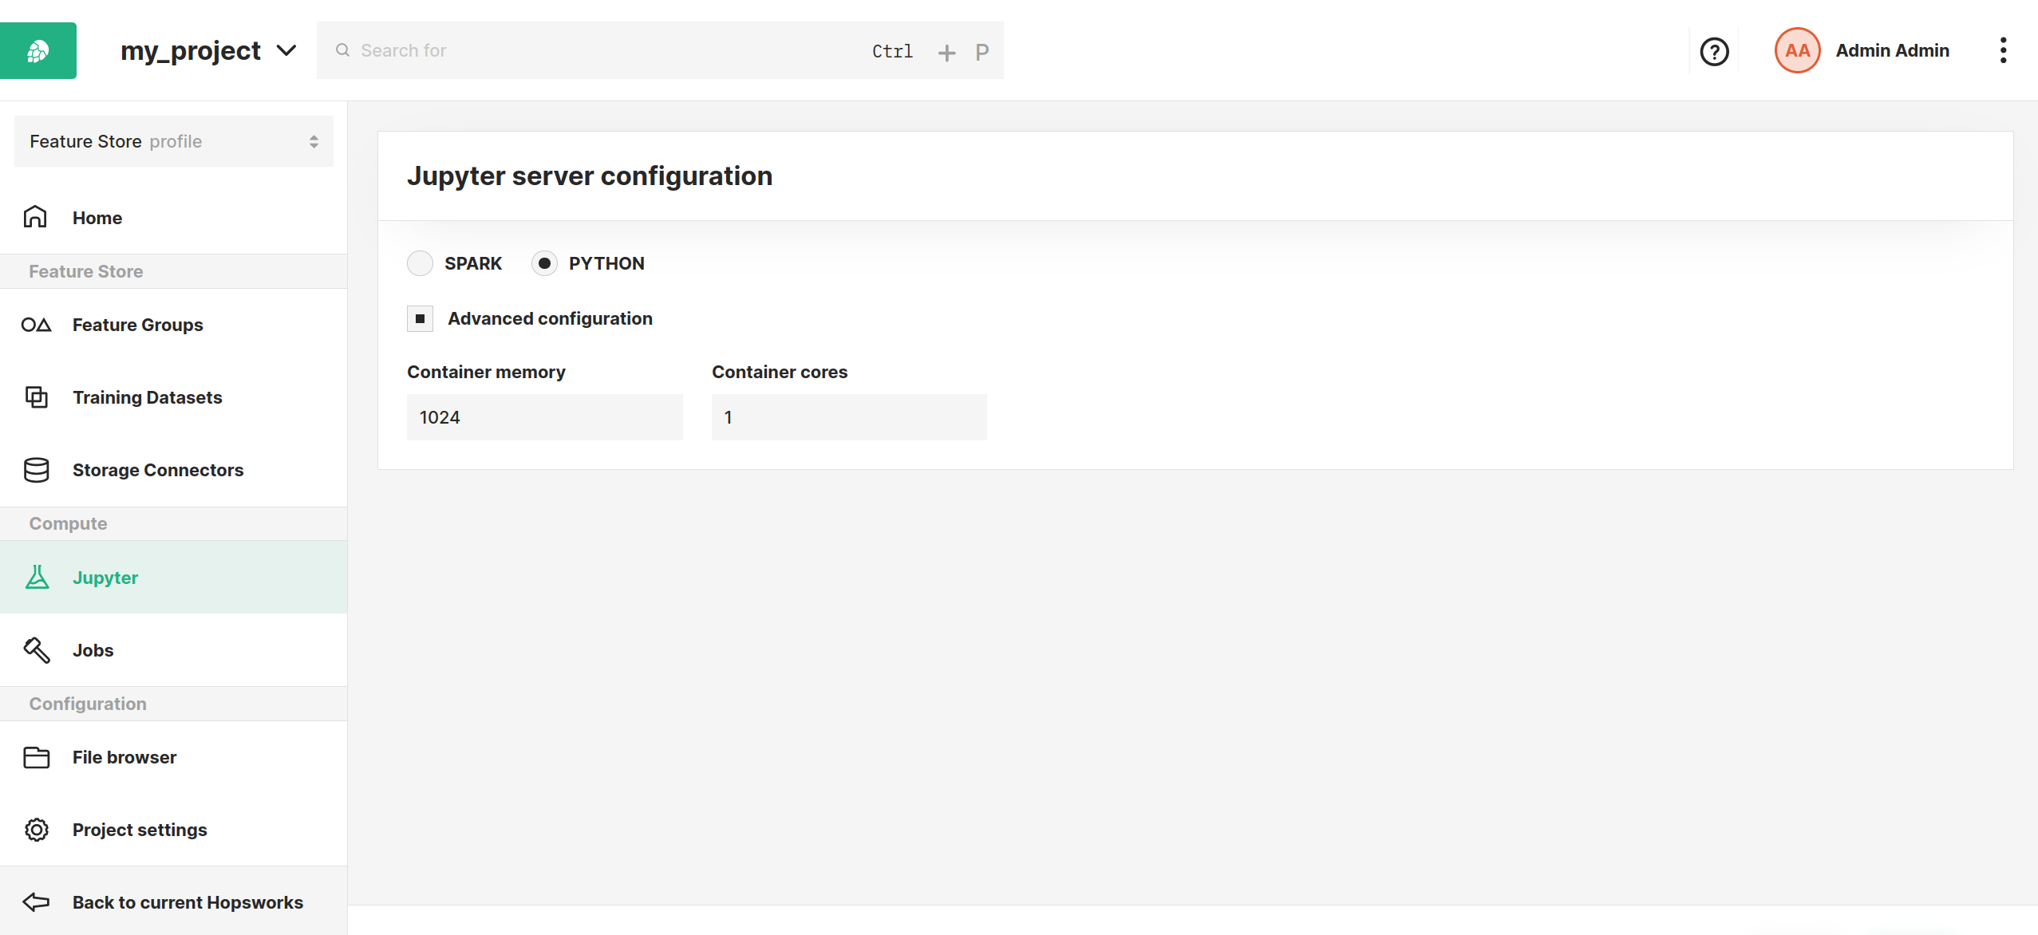Screen dimensions: 2038x935
Task: Open Project settings menu entry
Action: [x=140, y=830]
